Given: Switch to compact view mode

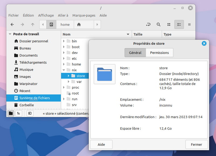Looking at the screenshot, I should [x=190, y=25].
